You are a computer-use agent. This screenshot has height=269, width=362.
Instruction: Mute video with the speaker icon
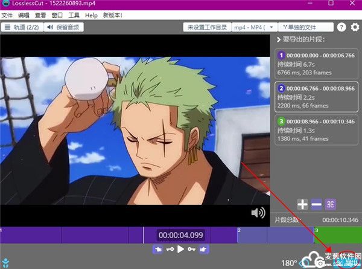coord(258,213)
